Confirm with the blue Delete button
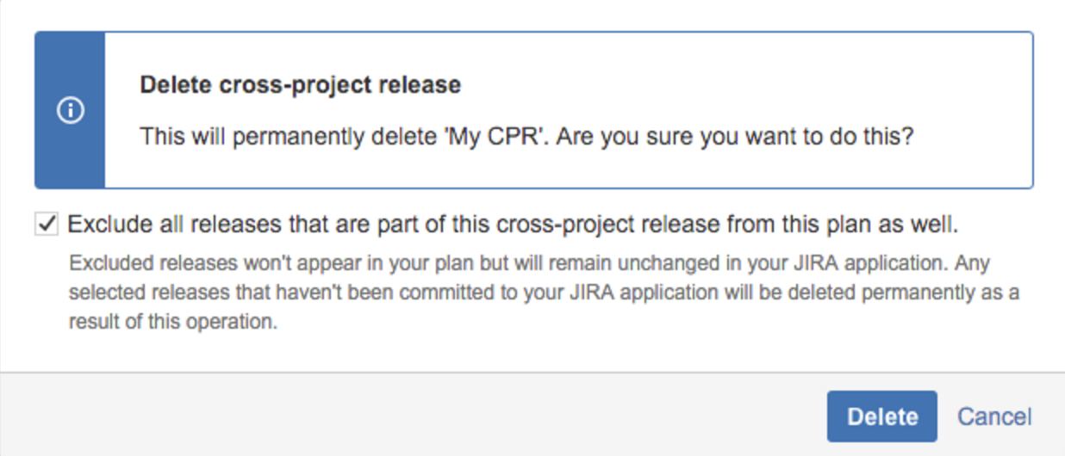This screenshot has width=1065, height=456. 881,416
